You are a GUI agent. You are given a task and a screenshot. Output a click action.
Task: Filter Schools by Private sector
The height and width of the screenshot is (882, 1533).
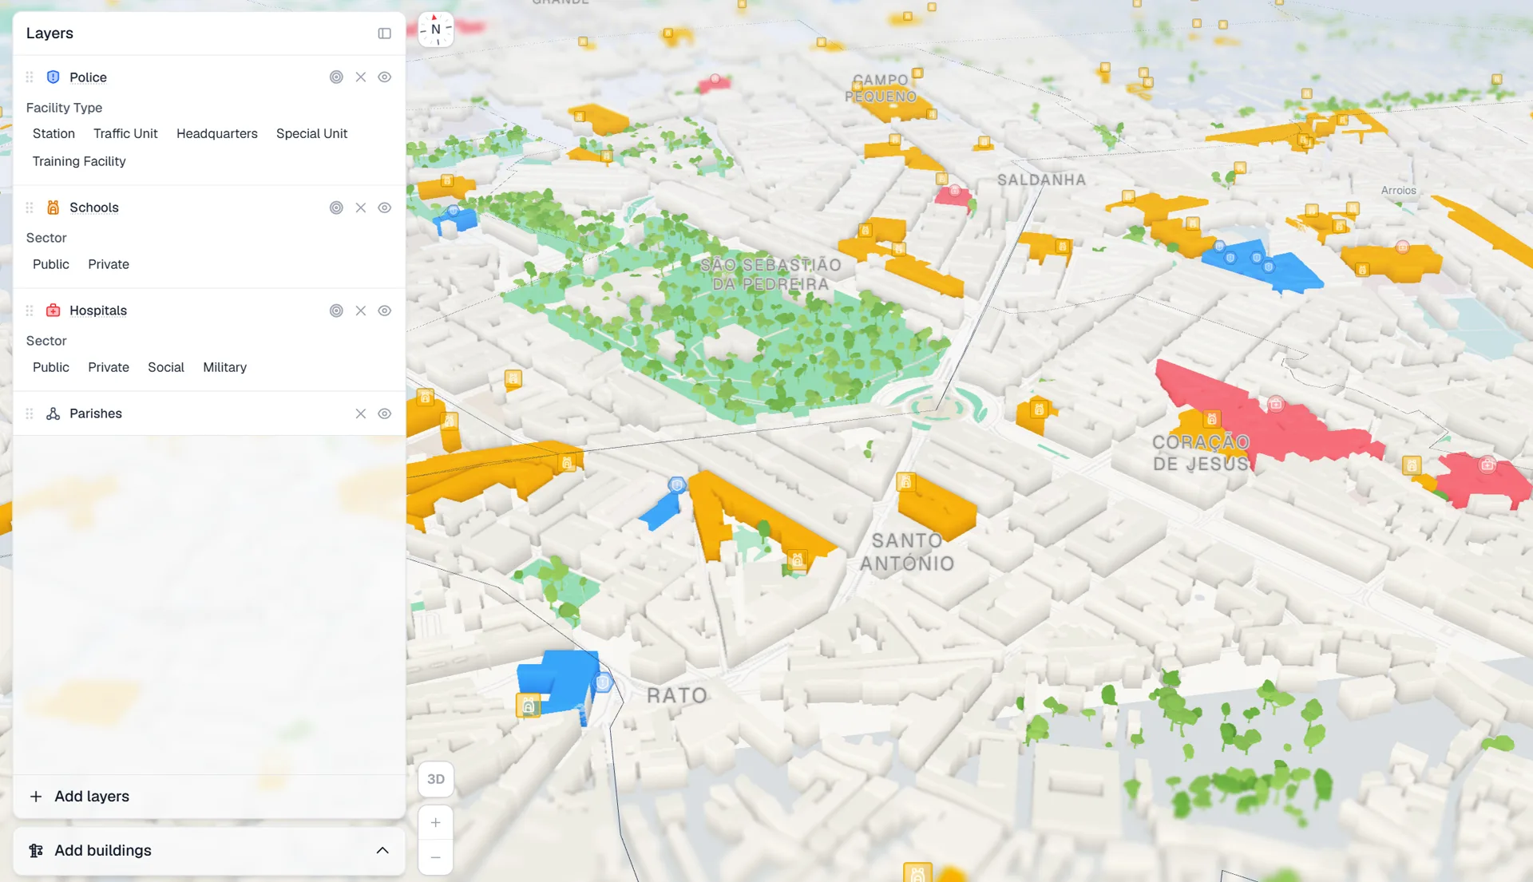coord(109,264)
